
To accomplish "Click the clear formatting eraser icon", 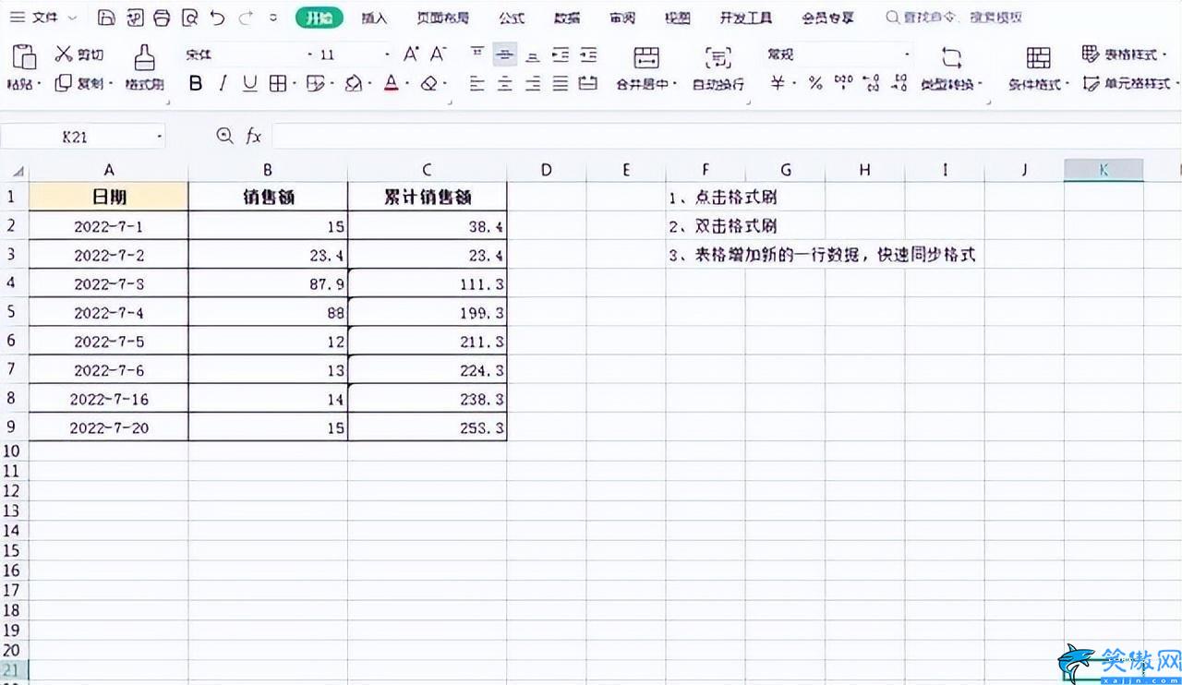I will 428,83.
